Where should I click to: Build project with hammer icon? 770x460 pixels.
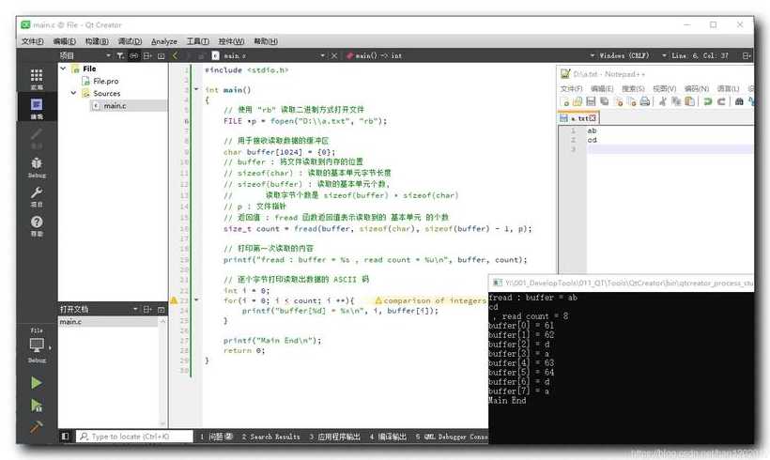pyautogui.click(x=37, y=426)
